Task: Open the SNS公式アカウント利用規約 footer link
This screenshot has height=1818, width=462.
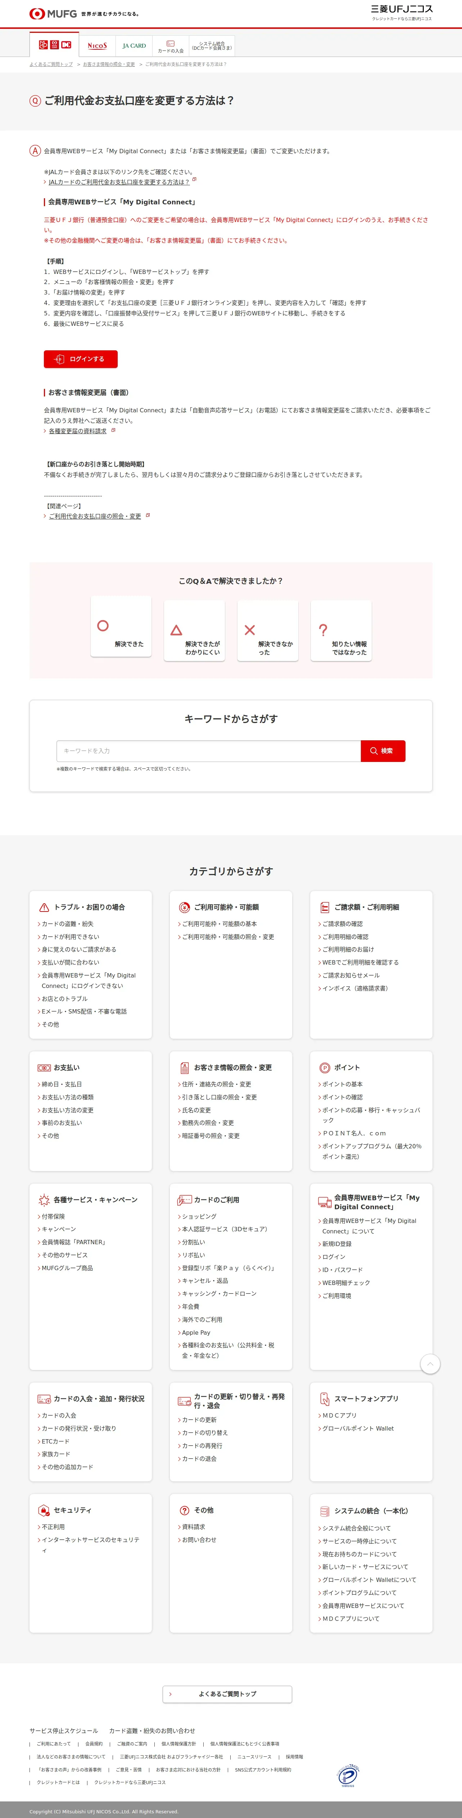Action: tap(263, 1769)
